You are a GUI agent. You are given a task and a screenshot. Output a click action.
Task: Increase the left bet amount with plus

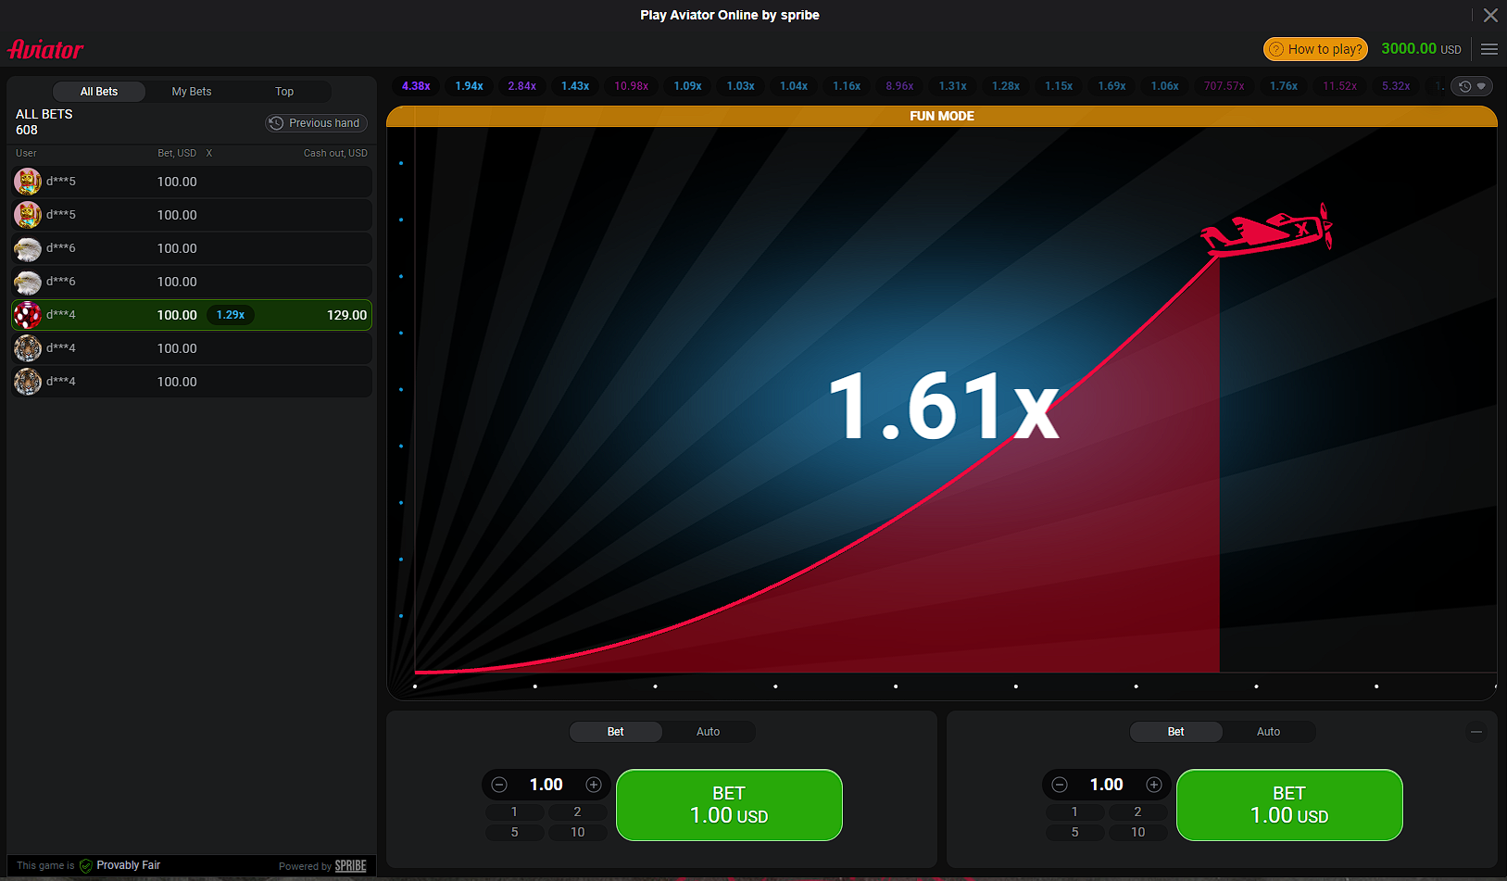pyautogui.click(x=594, y=785)
